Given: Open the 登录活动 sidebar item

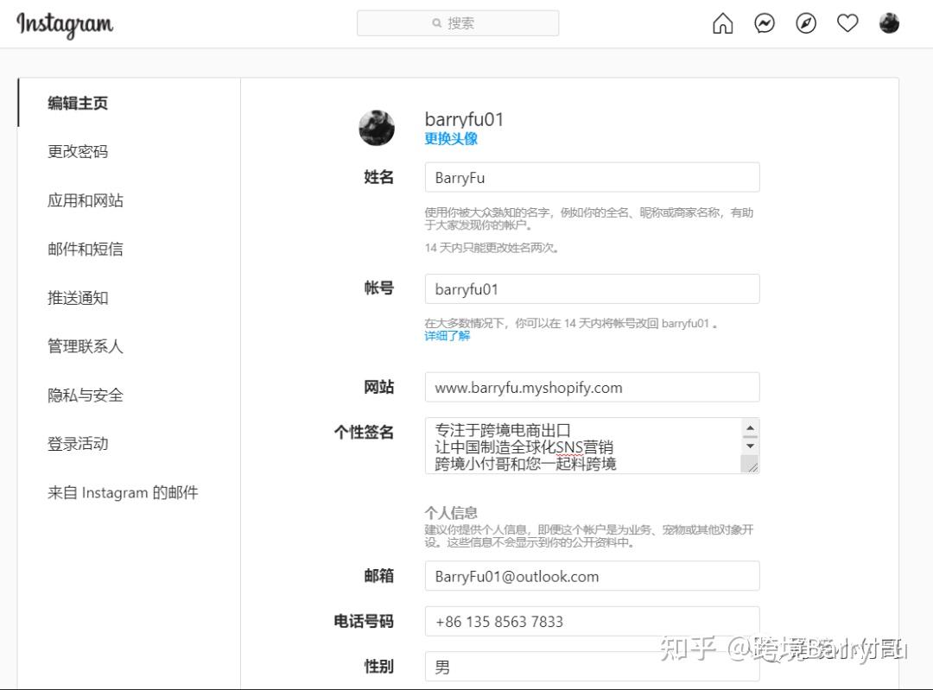Looking at the screenshot, I should pyautogui.click(x=78, y=444).
